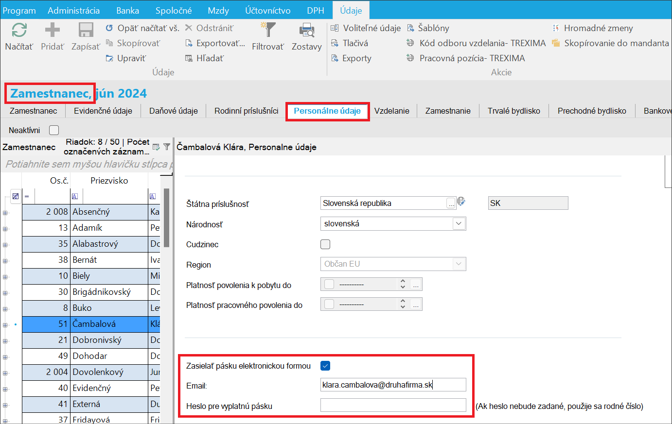Open the Region dropdown
The image size is (672, 424).
(459, 264)
